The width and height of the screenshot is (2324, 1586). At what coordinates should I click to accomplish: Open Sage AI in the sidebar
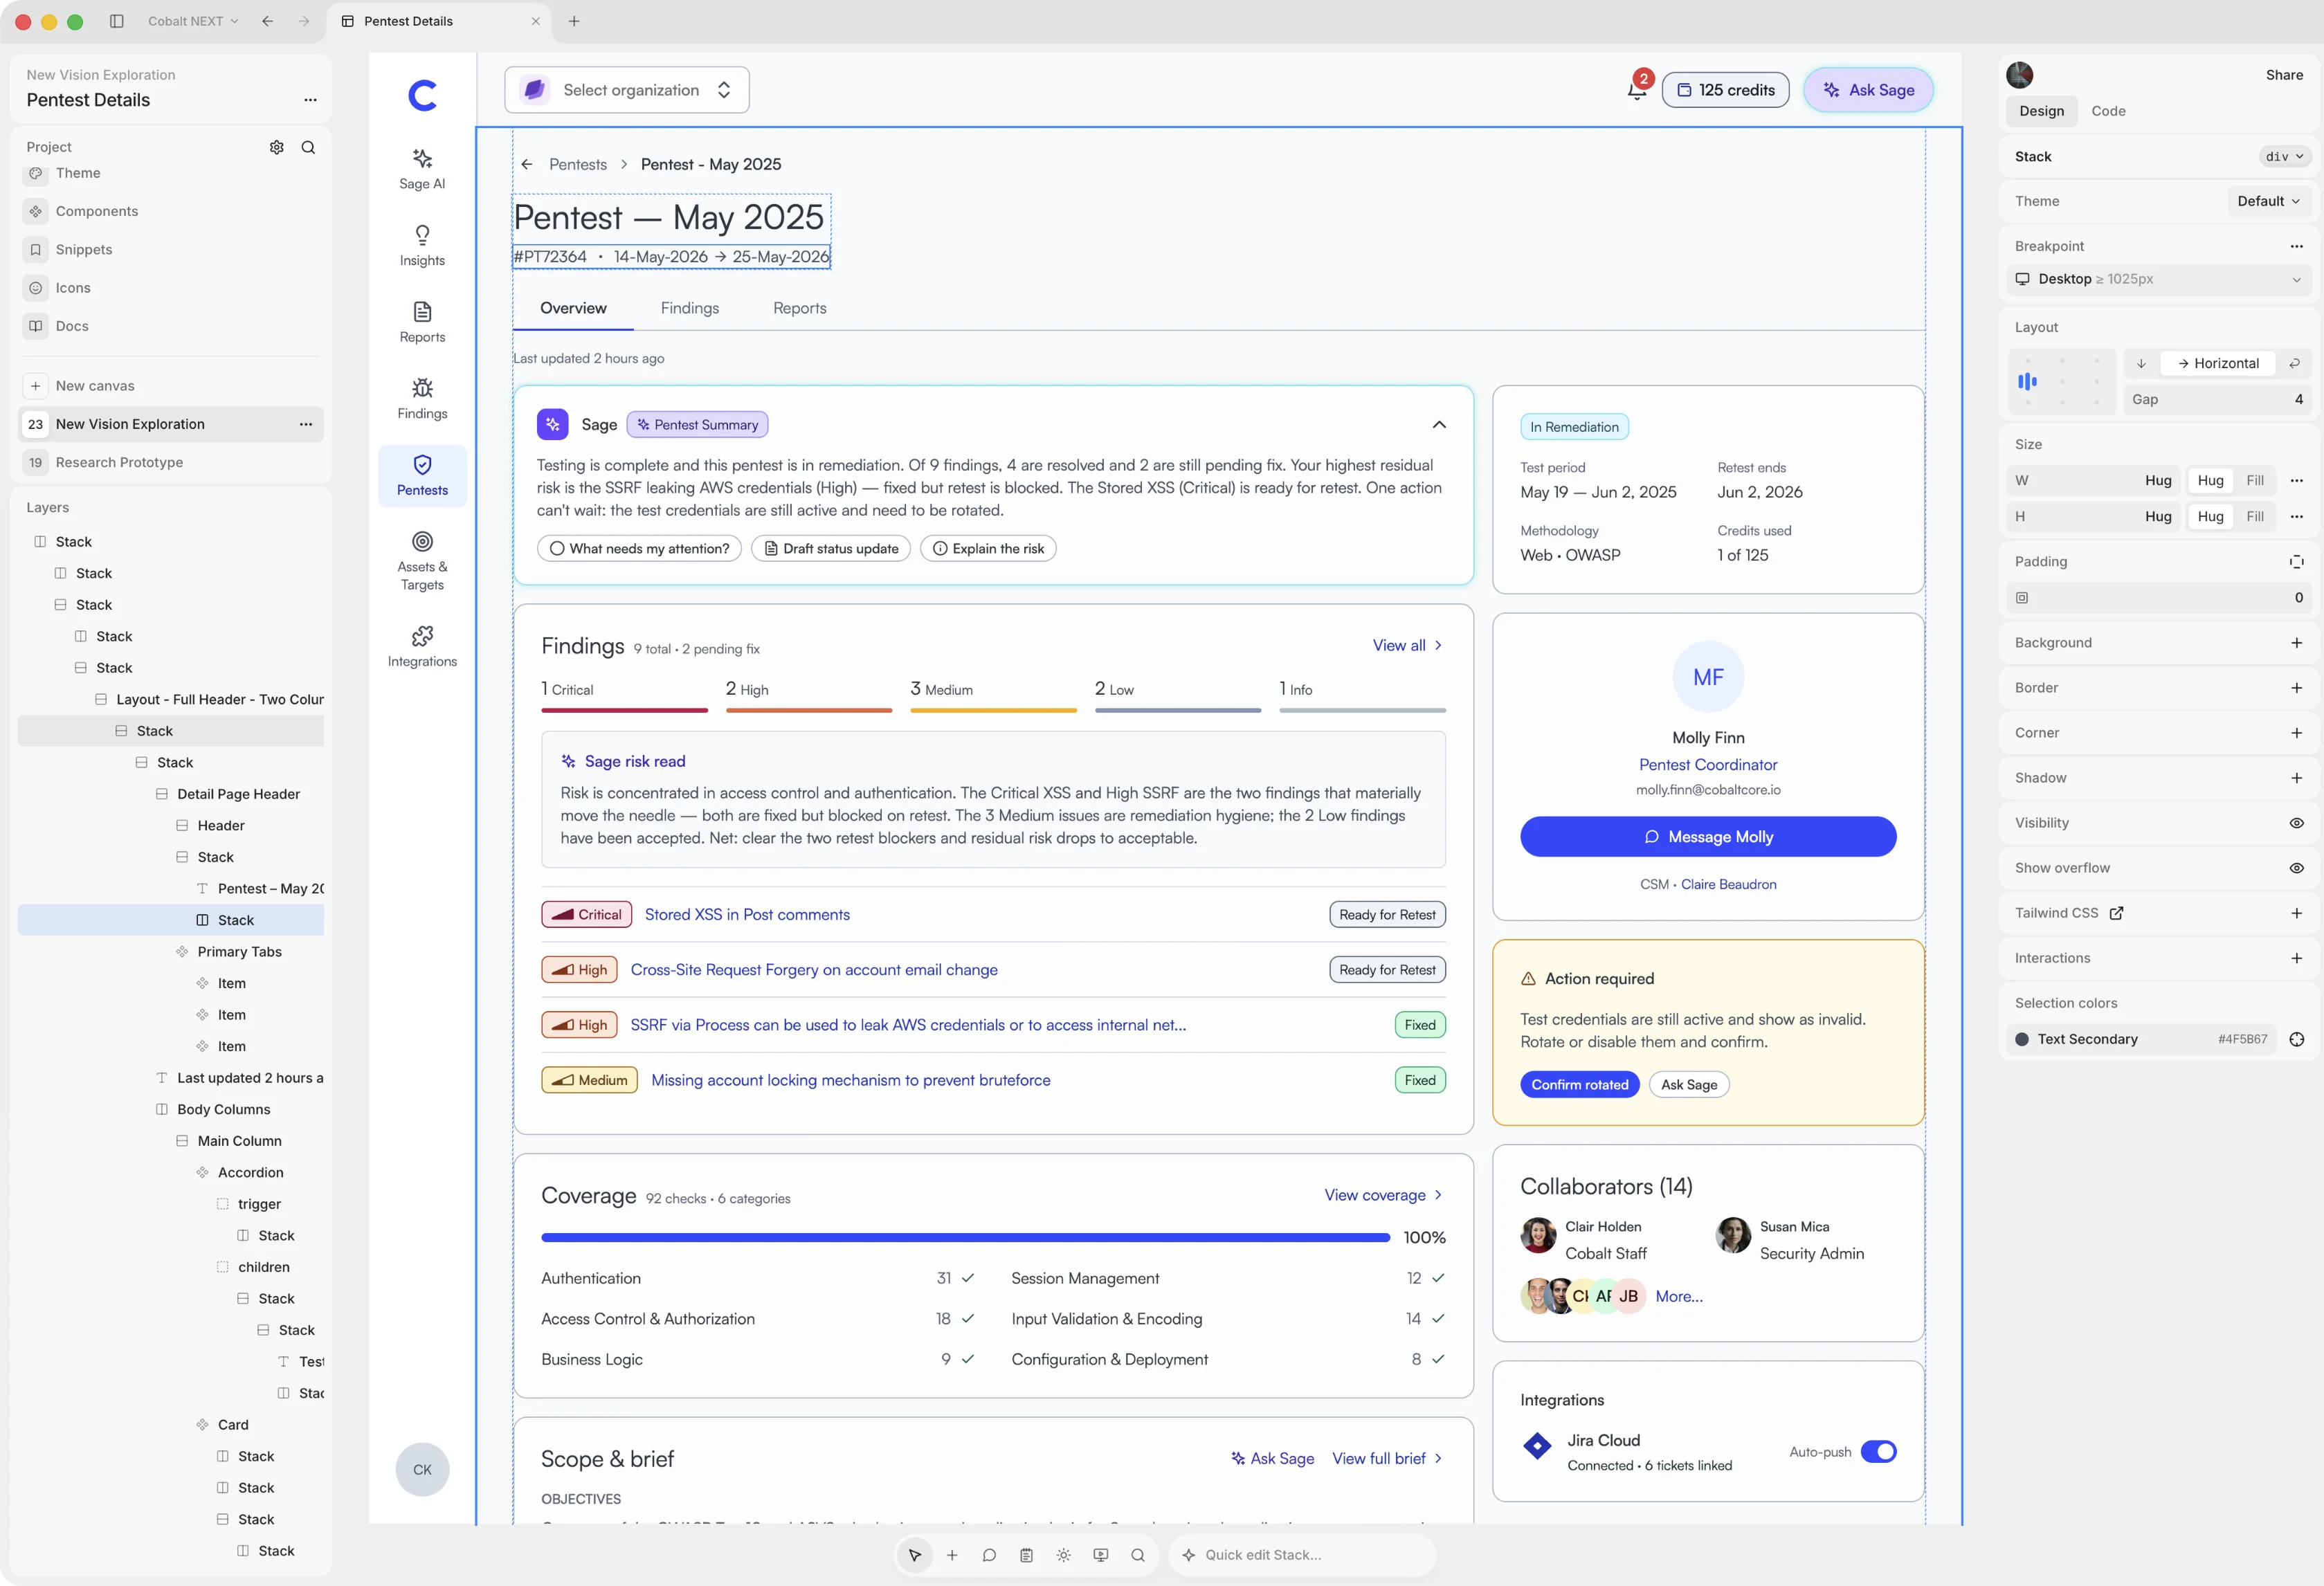[422, 169]
